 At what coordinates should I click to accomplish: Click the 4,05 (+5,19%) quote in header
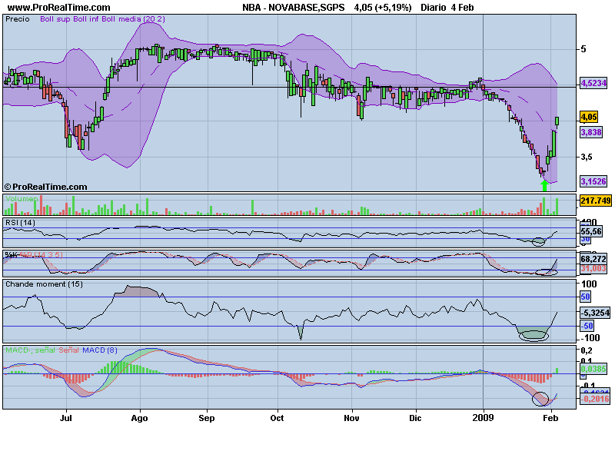point(383,8)
